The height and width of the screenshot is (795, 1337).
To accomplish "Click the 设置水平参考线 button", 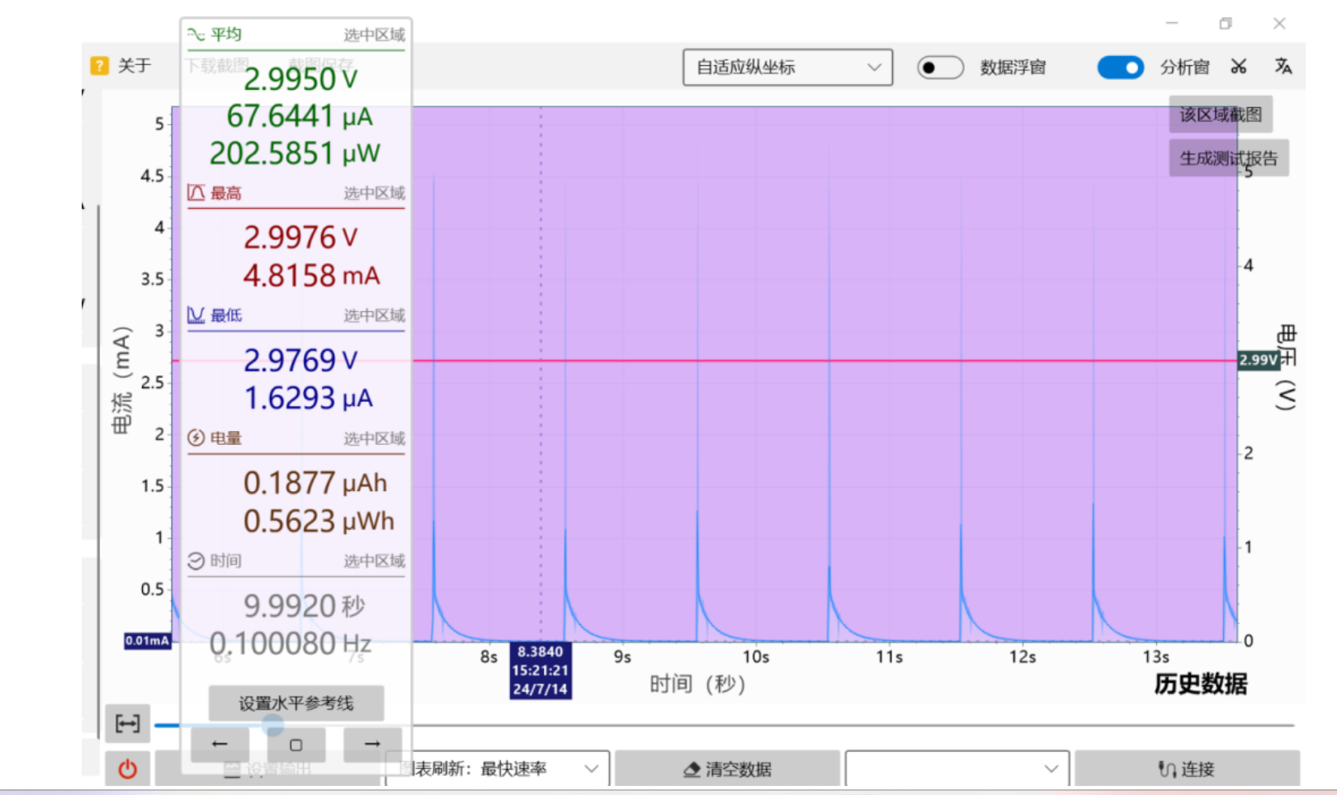I will (296, 703).
